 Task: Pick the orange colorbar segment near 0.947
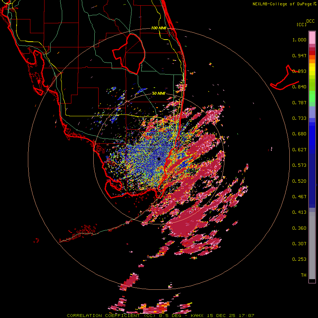312,57
